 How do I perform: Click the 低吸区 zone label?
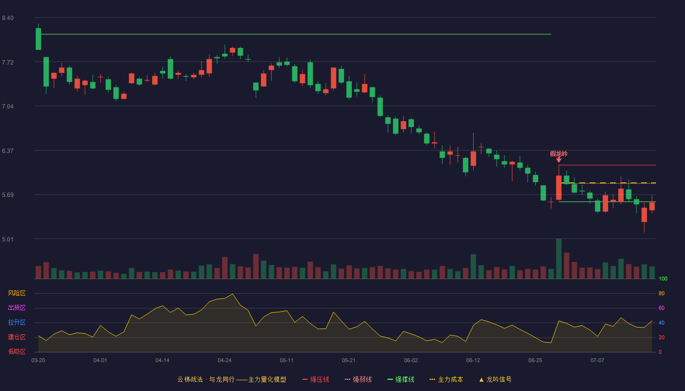coord(17,351)
